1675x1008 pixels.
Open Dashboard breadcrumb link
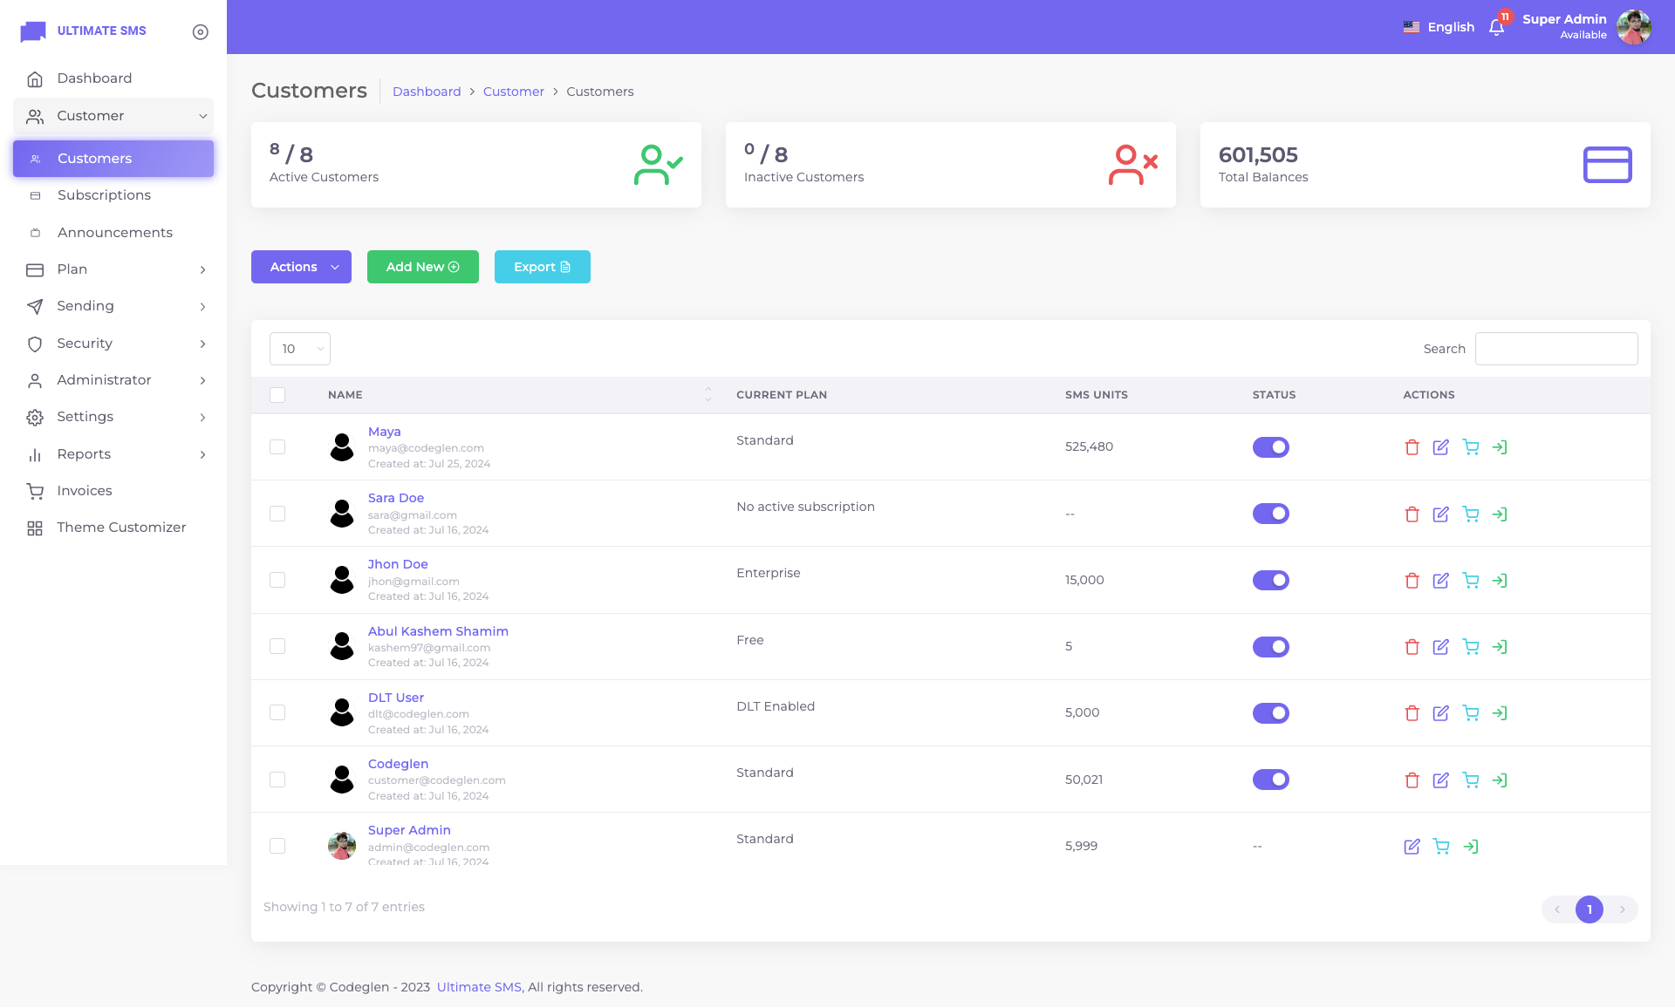pos(426,92)
